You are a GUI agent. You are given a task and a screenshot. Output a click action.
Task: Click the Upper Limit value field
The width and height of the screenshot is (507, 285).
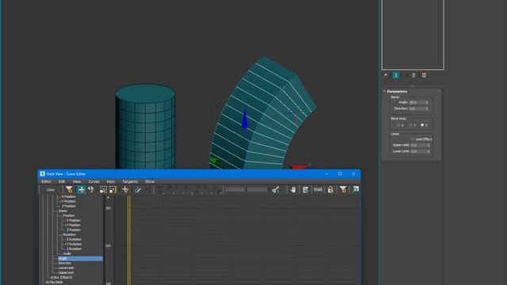[418, 145]
